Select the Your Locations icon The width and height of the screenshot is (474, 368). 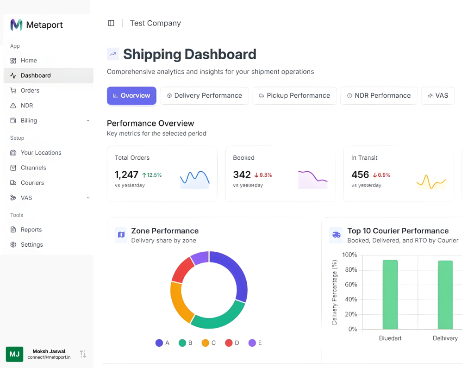(14, 152)
